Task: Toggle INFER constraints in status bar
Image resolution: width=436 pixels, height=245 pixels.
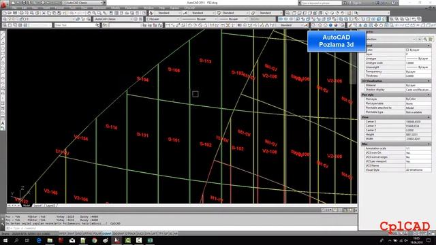Action: coord(63,233)
